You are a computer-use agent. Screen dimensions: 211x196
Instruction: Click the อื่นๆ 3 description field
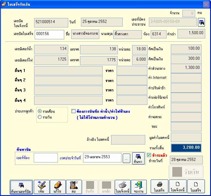68,90
